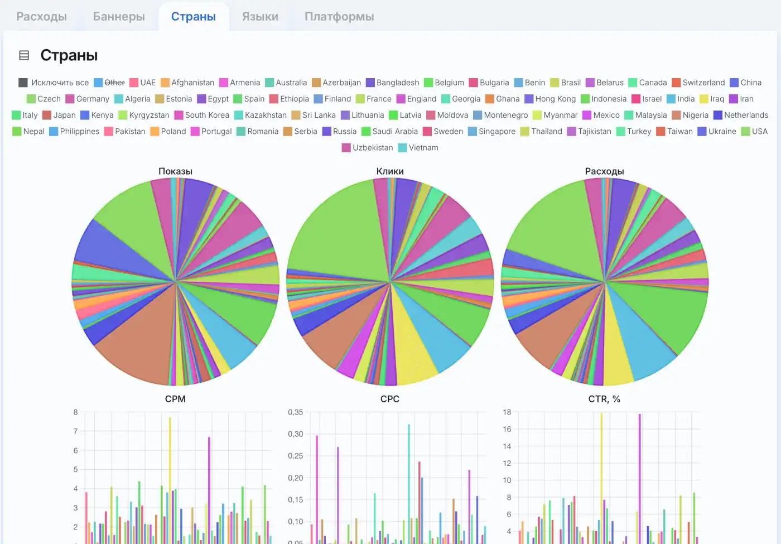Hide Belarus from the charts
Image resolution: width=781 pixels, height=544 pixels.
click(x=605, y=83)
